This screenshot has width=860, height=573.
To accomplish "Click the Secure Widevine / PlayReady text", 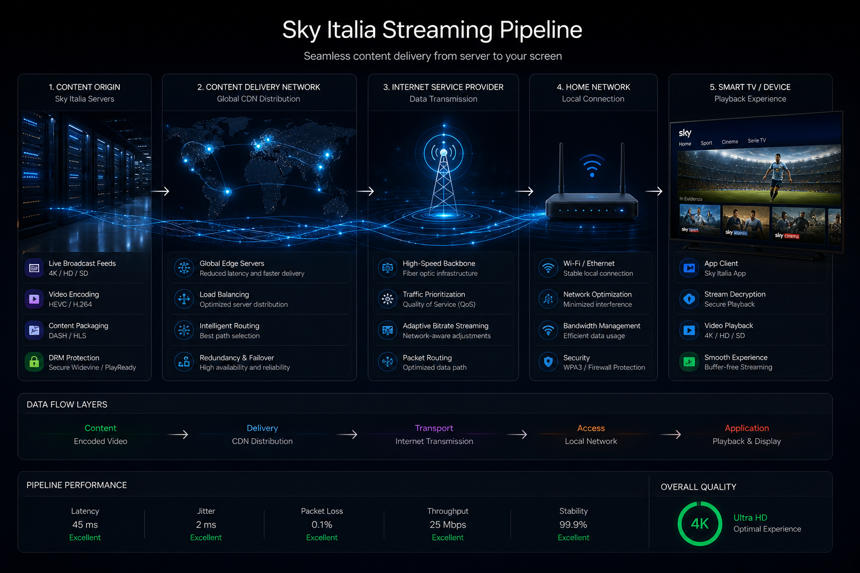I will [92, 368].
